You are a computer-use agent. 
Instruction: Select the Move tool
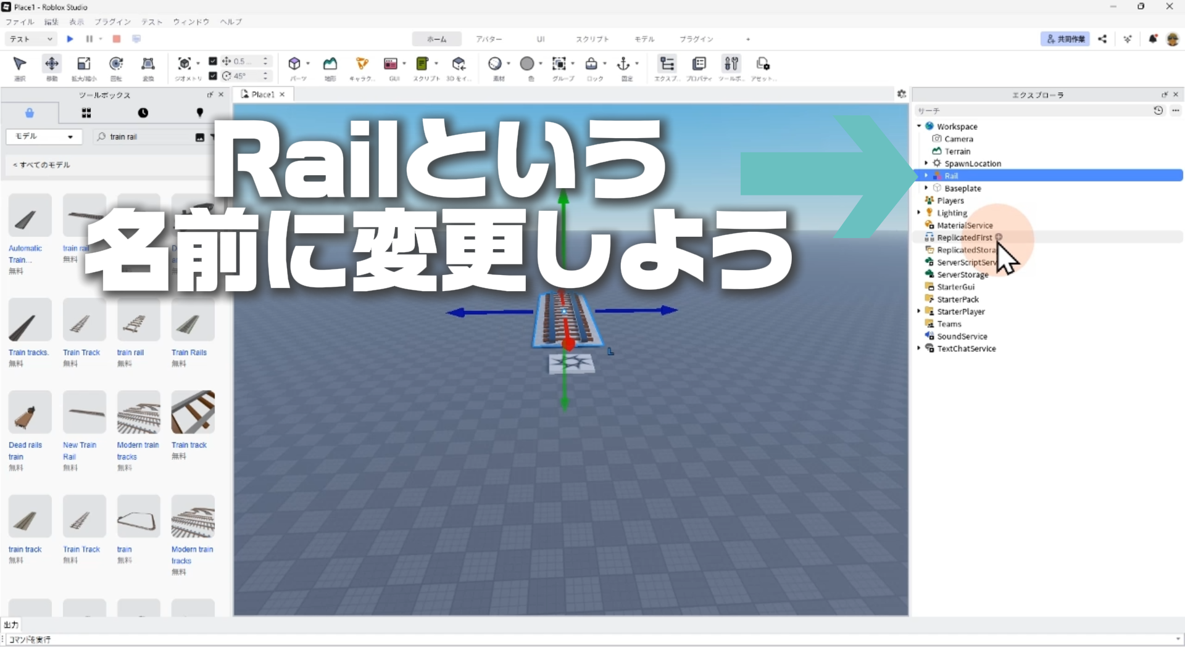pyautogui.click(x=52, y=64)
